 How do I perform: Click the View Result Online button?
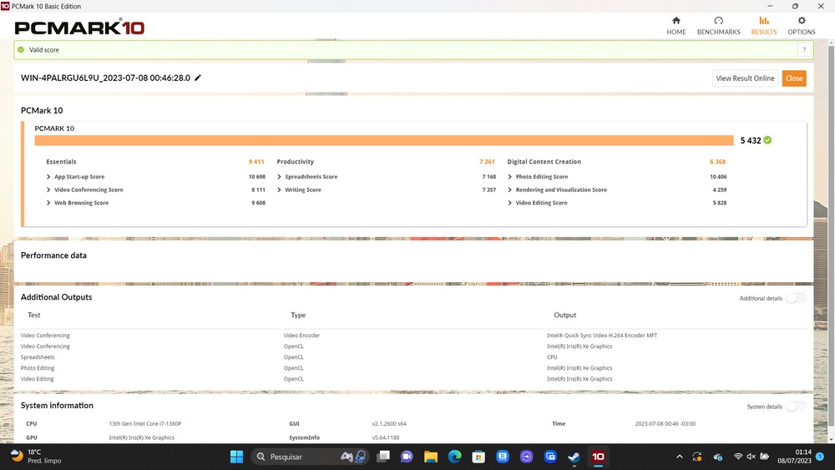[745, 78]
